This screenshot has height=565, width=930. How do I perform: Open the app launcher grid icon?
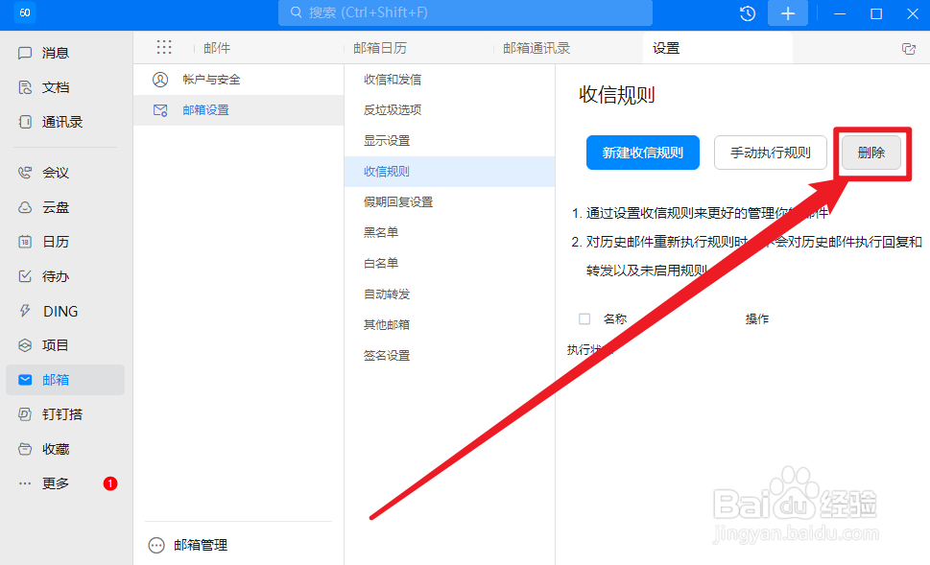point(163,46)
